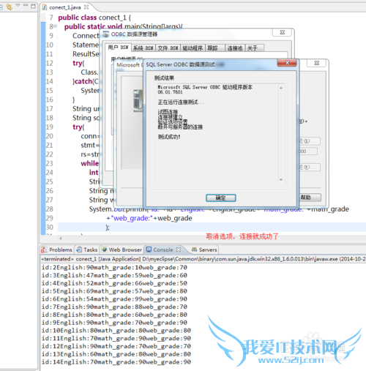Select the conect_1.java editor tab
366x371 pixels.
(x=65, y=7)
